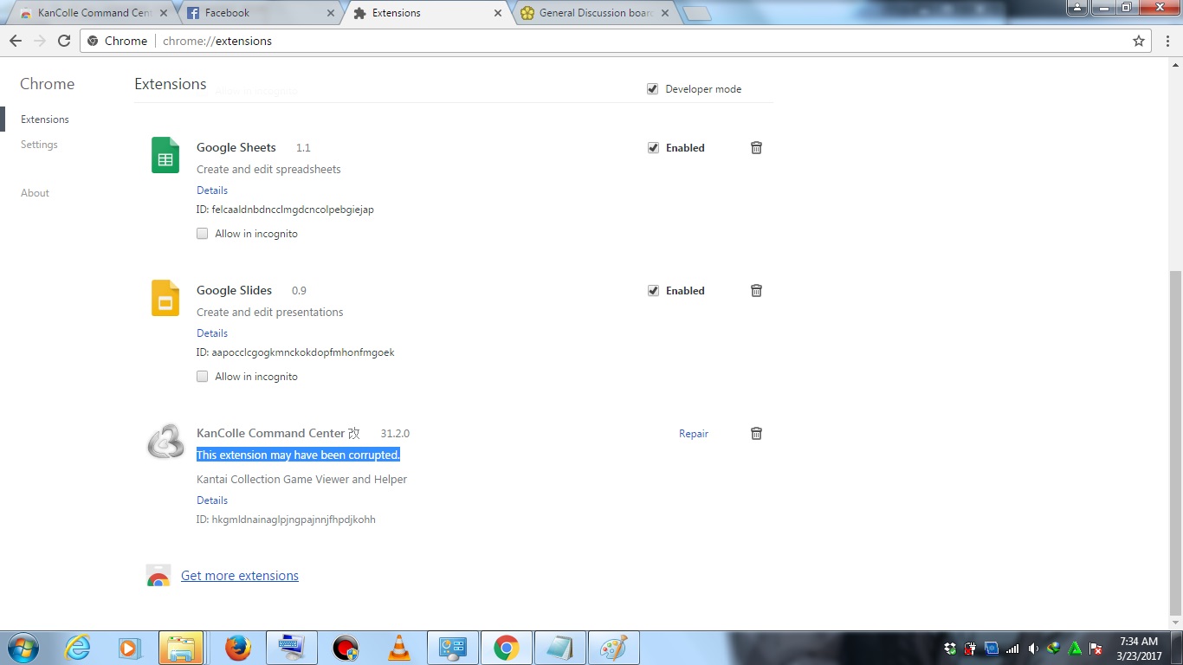Click the KanColle Command Center extension icon
This screenshot has height=665, width=1183.
point(165,441)
